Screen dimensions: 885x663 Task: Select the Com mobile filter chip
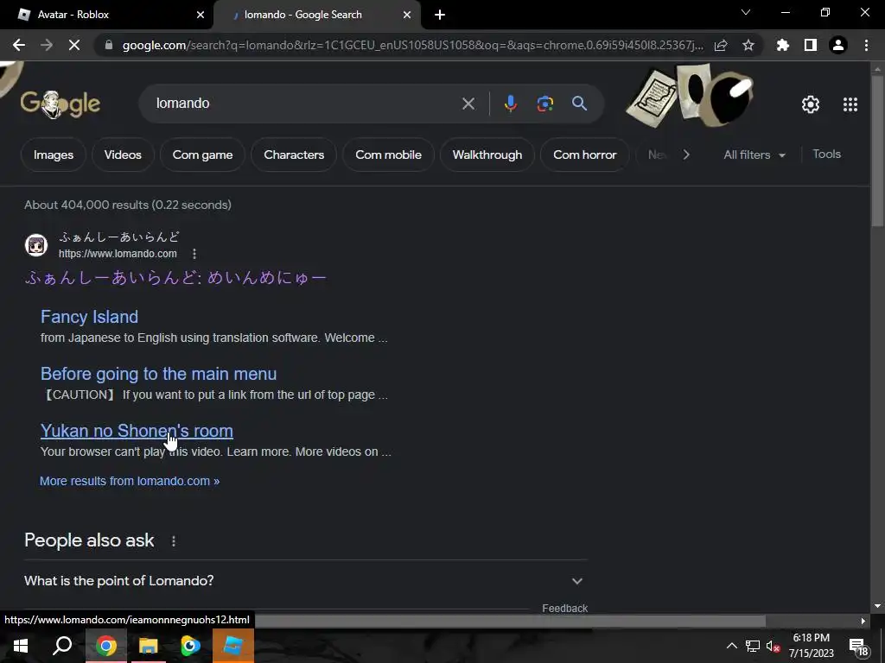tap(388, 155)
